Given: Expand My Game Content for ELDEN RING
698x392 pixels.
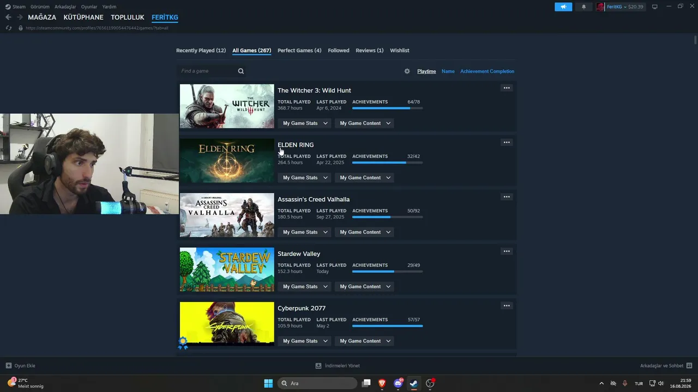Looking at the screenshot, I should [364, 177].
